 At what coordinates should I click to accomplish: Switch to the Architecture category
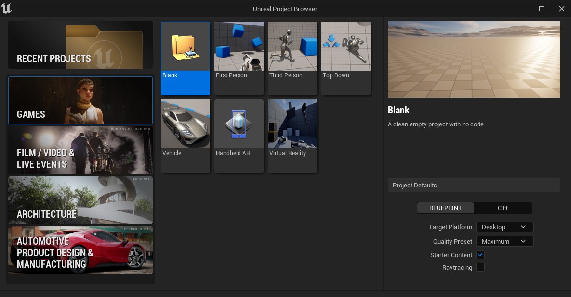[80, 200]
